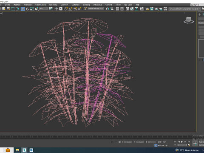The image size is (204, 153).
Task: Open the reference coordinate system dropdown
Action: pyautogui.click(x=43, y=8)
